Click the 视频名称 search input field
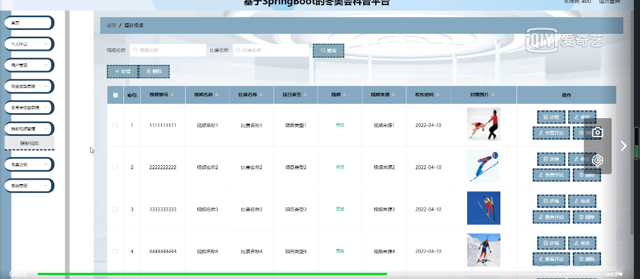The height and width of the screenshot is (279, 640). [168, 50]
